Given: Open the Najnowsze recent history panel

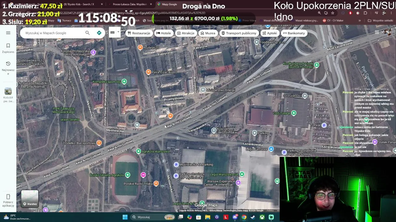Looking at the screenshot, I should (8, 68).
